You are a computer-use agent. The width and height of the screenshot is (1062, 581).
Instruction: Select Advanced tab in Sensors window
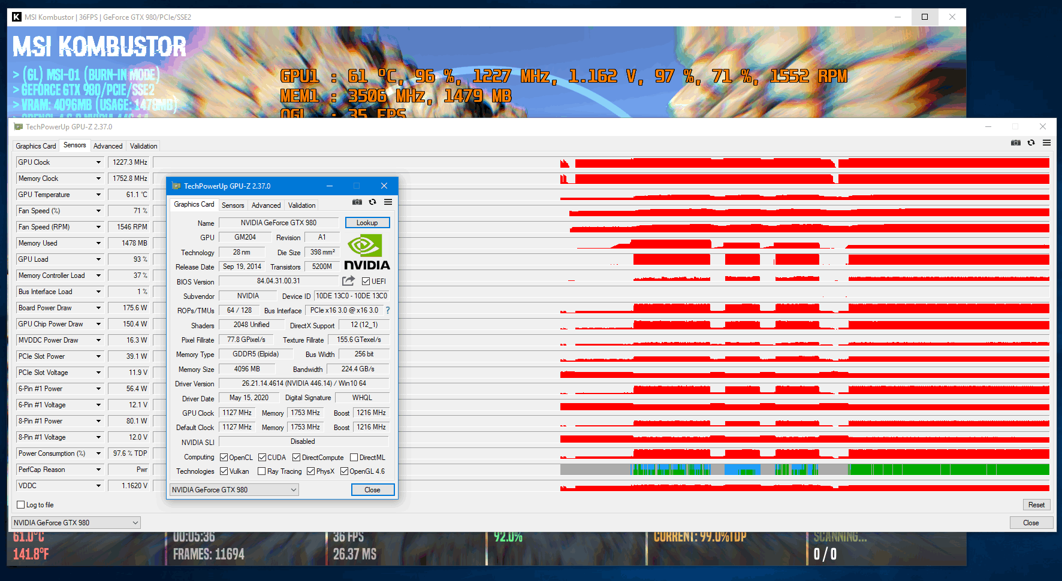[x=108, y=146]
